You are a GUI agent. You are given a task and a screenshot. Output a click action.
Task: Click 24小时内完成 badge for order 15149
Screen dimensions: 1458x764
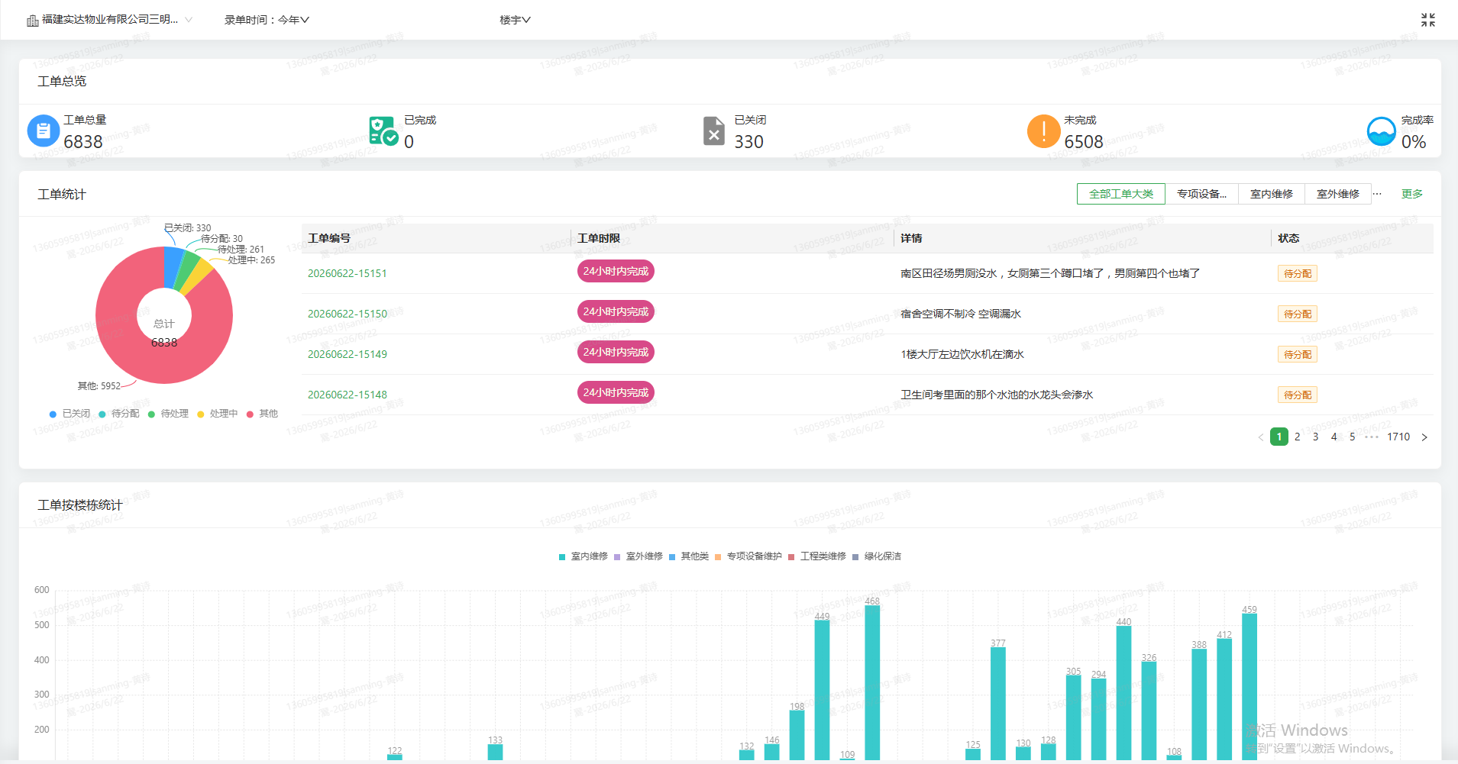616,352
